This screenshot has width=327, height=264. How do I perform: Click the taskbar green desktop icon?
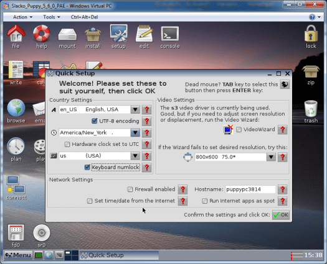pos(39,255)
